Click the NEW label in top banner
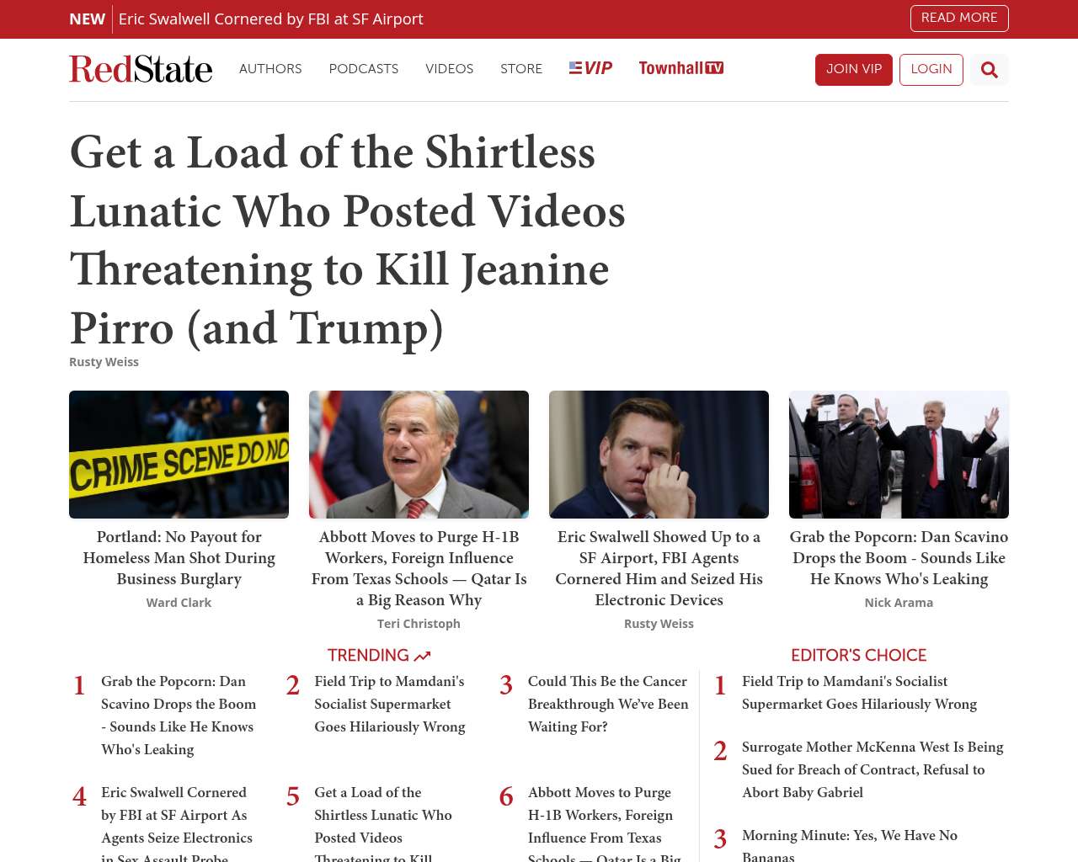Screen dimensions: 1078x862 [x=88, y=19]
